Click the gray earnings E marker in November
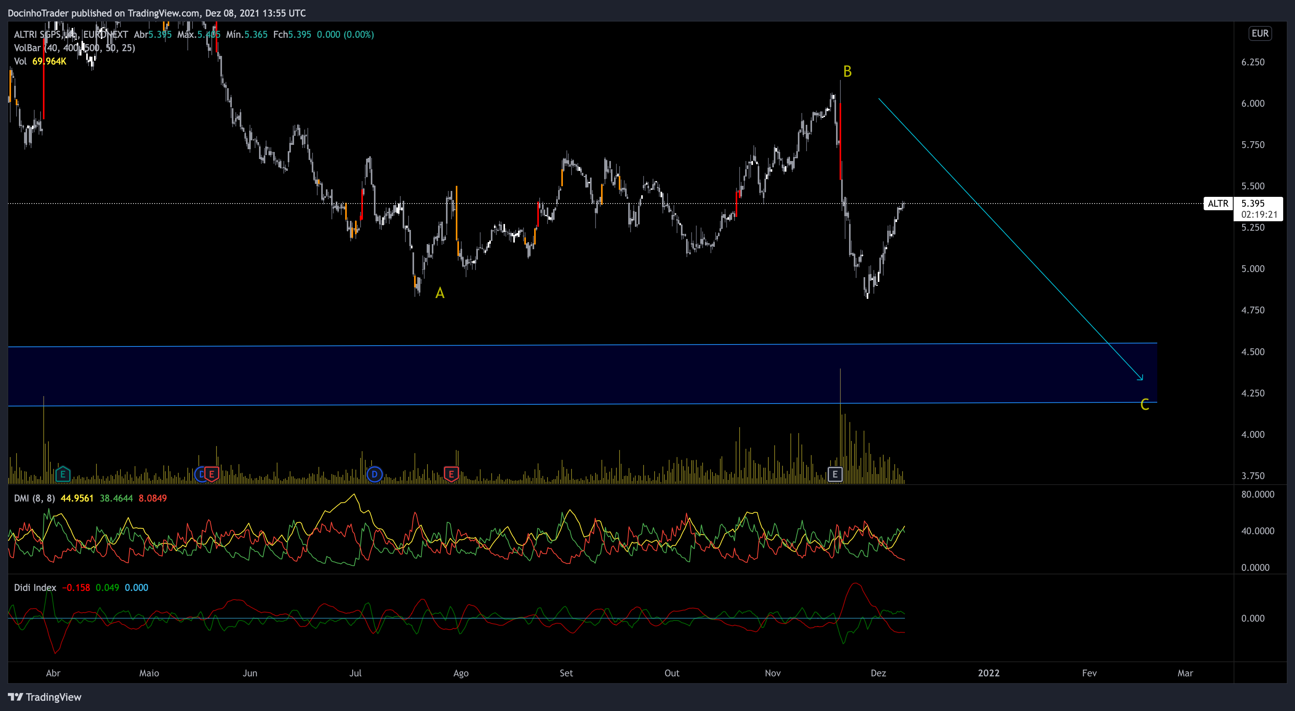The image size is (1295, 711). click(834, 474)
